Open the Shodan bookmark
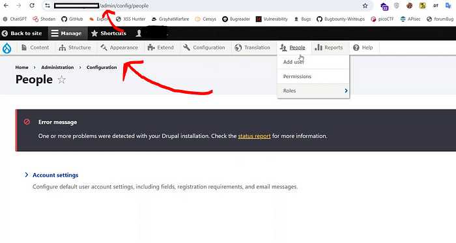The height and width of the screenshot is (243, 456). (x=44, y=19)
